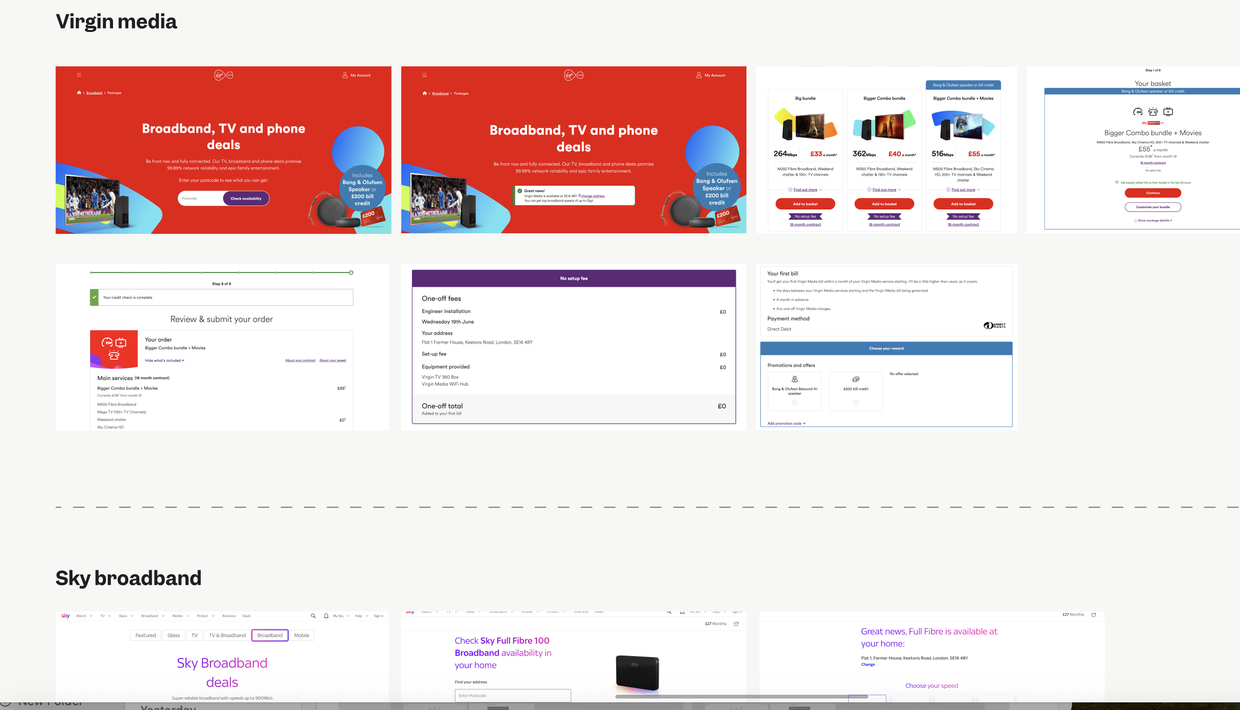Select the TV & Broadband tab

pyautogui.click(x=227, y=636)
